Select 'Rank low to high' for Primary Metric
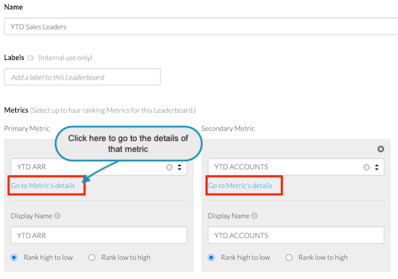398x279 pixels. point(92,258)
